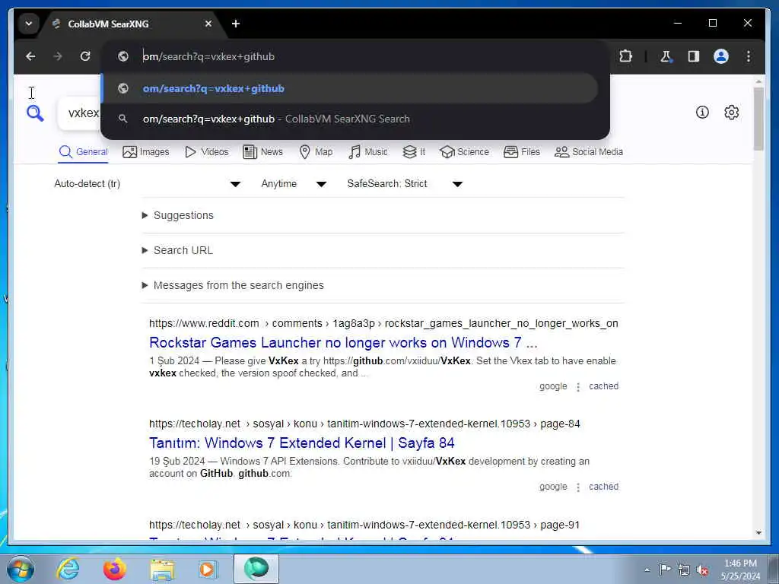Click the SearXNG magnifier search icon
Image resolution: width=779 pixels, height=584 pixels.
35,113
